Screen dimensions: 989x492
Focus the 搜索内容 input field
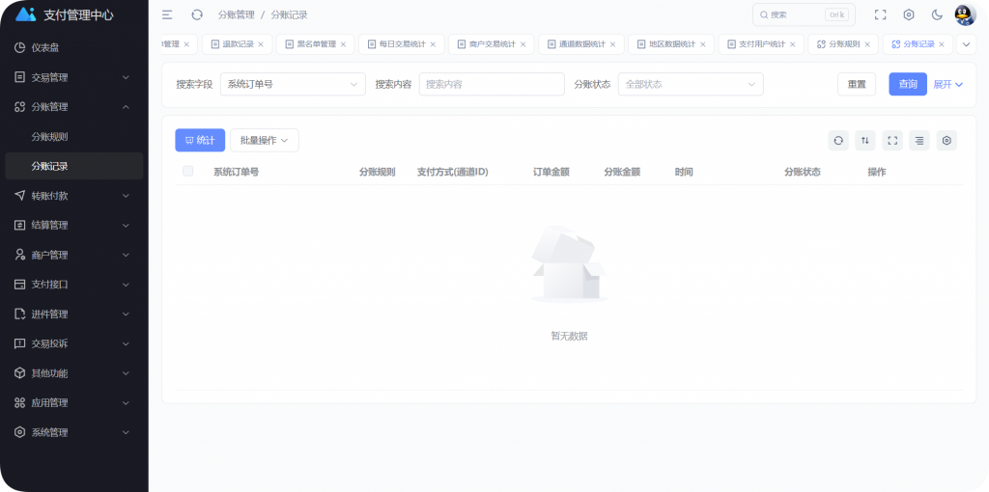(492, 85)
